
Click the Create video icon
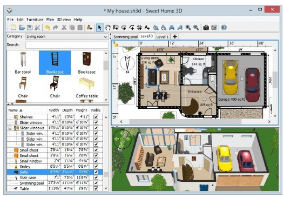click(x=214, y=28)
